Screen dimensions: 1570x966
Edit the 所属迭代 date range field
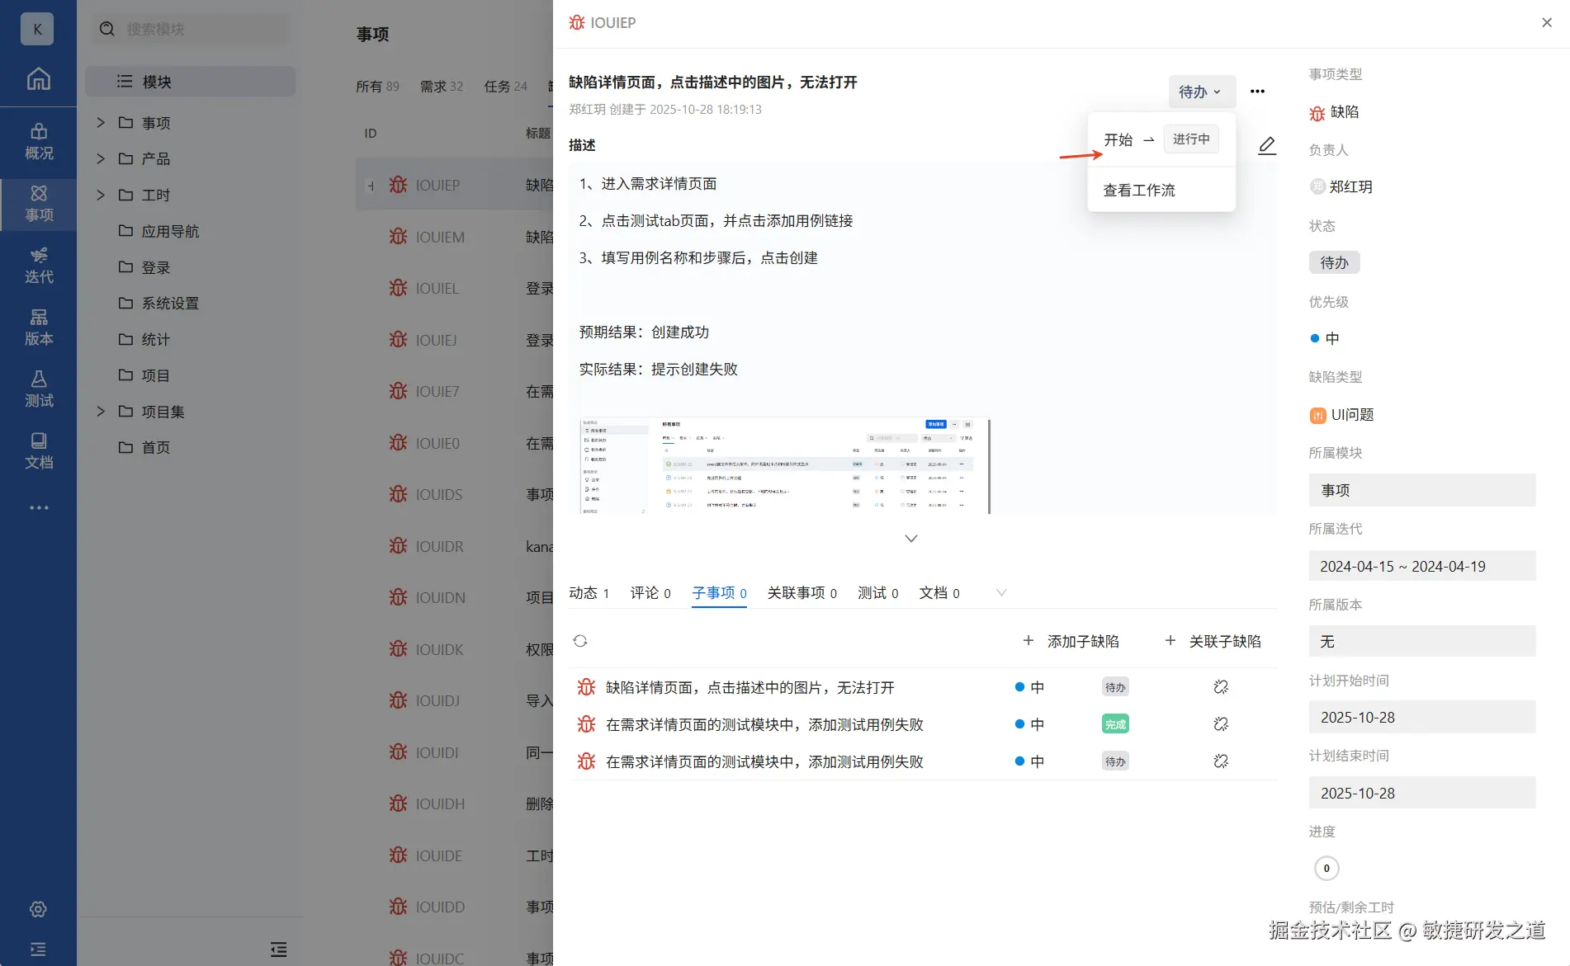point(1422,566)
